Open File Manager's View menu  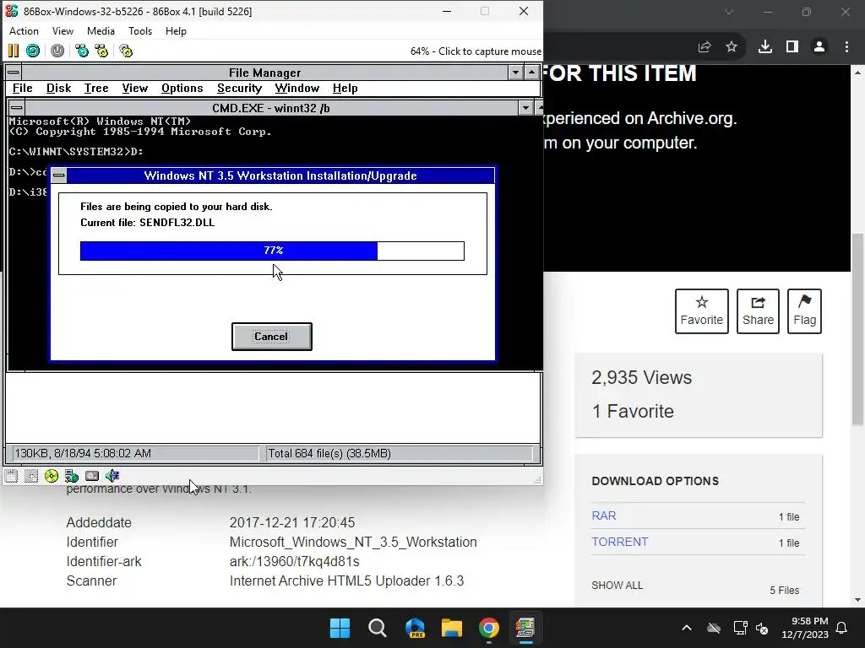coord(135,89)
